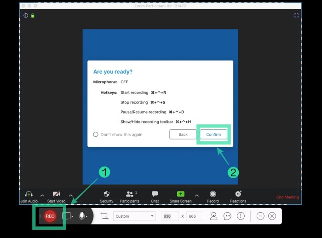Image resolution: width=322 pixels, height=238 pixels.
Task: Click the green encryption lock icon
Action: pyautogui.click(x=33, y=15)
